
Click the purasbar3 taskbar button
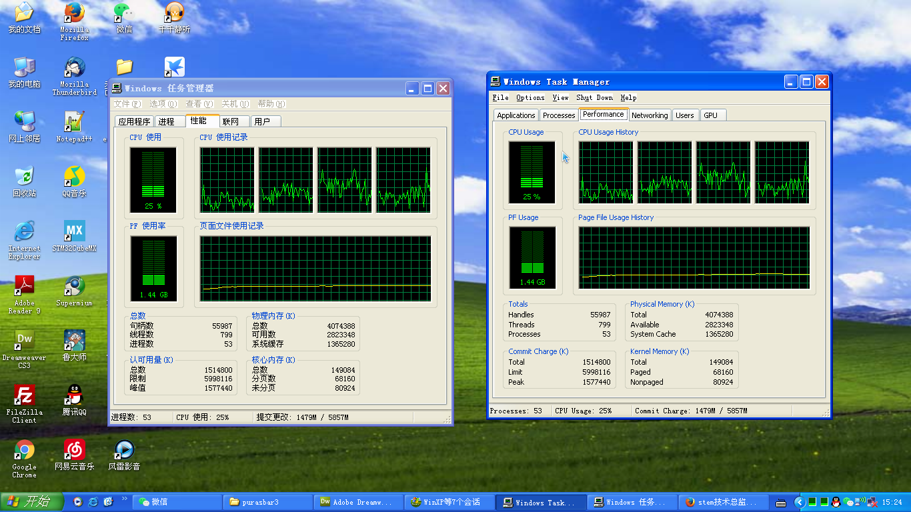pyautogui.click(x=267, y=502)
